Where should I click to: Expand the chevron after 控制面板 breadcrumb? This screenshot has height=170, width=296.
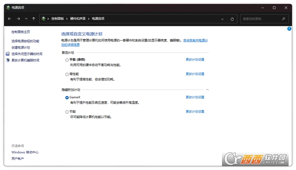point(67,18)
